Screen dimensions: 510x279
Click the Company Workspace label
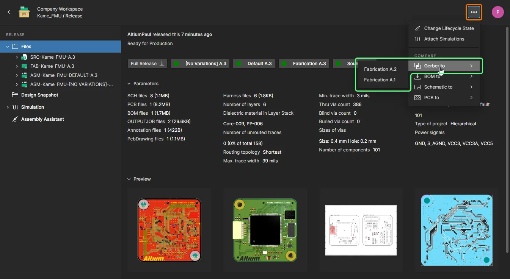point(60,9)
